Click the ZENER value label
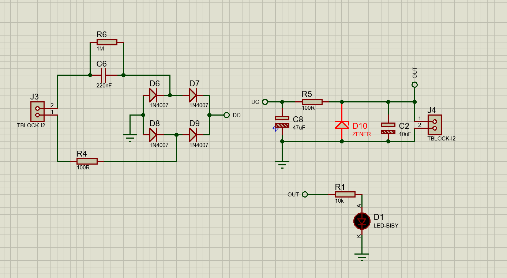Screen dimensions: 507x278 [361, 134]
